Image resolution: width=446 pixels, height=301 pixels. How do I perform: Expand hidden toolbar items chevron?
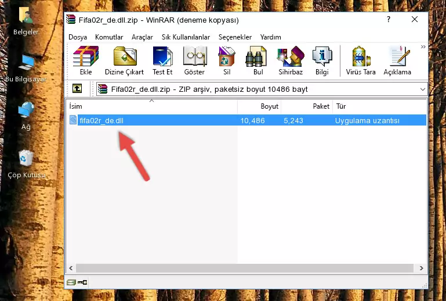pos(423,46)
